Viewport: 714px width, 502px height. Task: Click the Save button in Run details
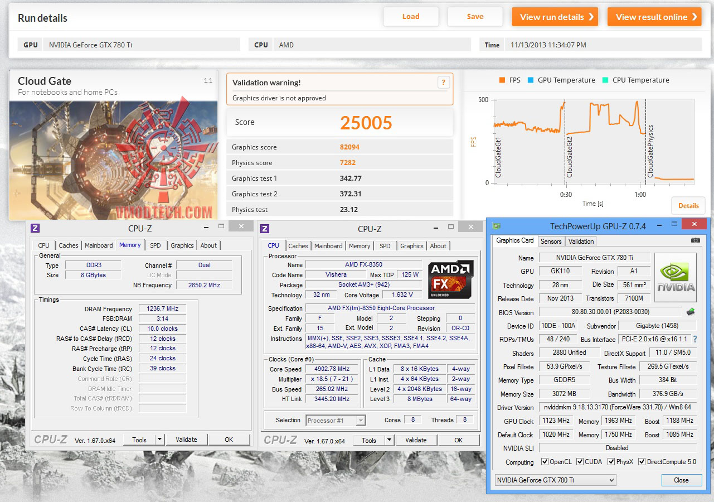tap(475, 17)
